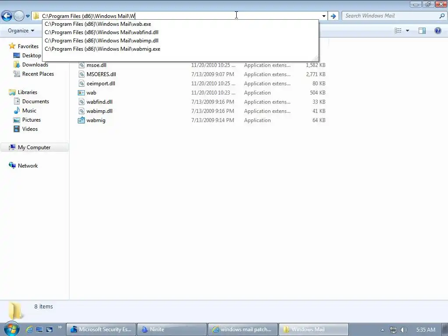Click the wab application icon
This screenshot has width=448, height=336.
click(x=81, y=93)
